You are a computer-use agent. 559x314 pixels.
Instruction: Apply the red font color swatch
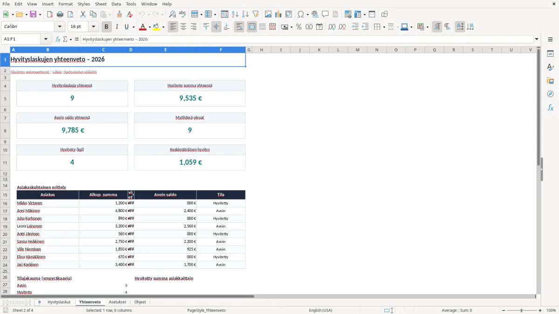click(143, 27)
